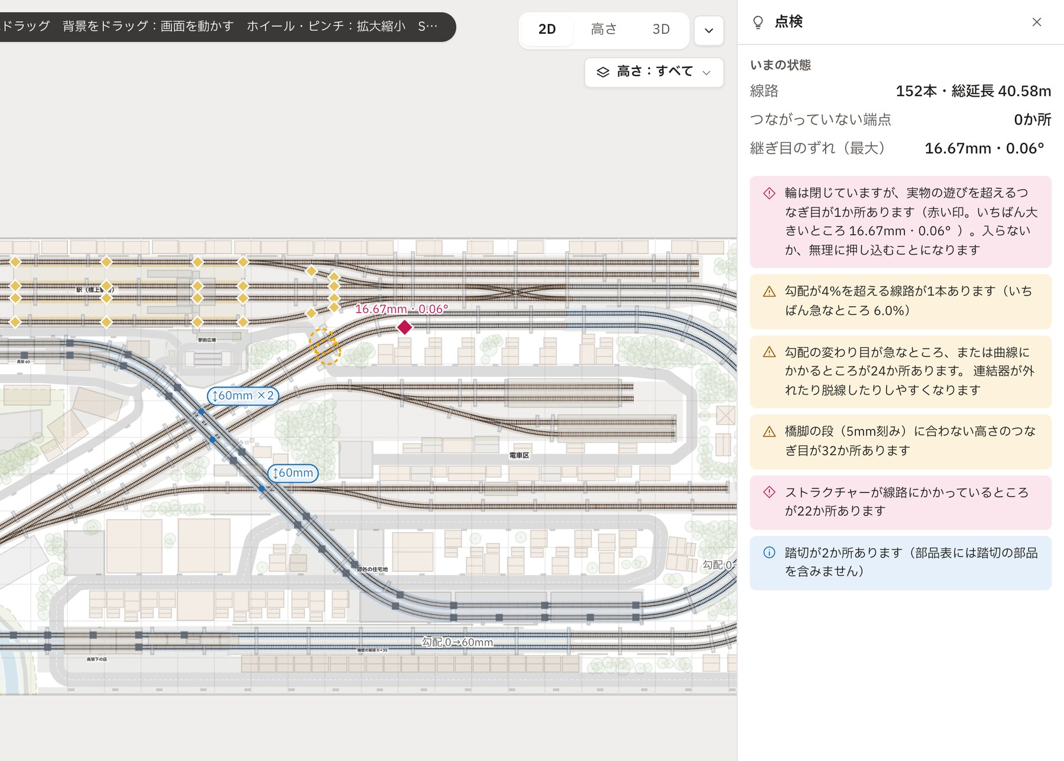Click the 線路 row label
The width and height of the screenshot is (1064, 761).
(764, 91)
